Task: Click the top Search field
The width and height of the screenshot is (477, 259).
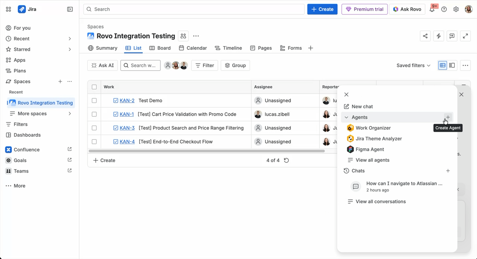Action: click(x=194, y=9)
